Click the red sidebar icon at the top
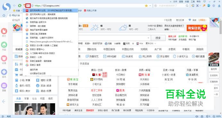The image size is (222, 118). [4, 31]
